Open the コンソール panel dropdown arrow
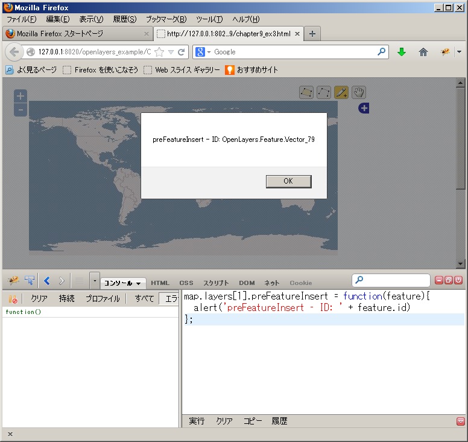This screenshot has width=468, height=442. [x=139, y=283]
